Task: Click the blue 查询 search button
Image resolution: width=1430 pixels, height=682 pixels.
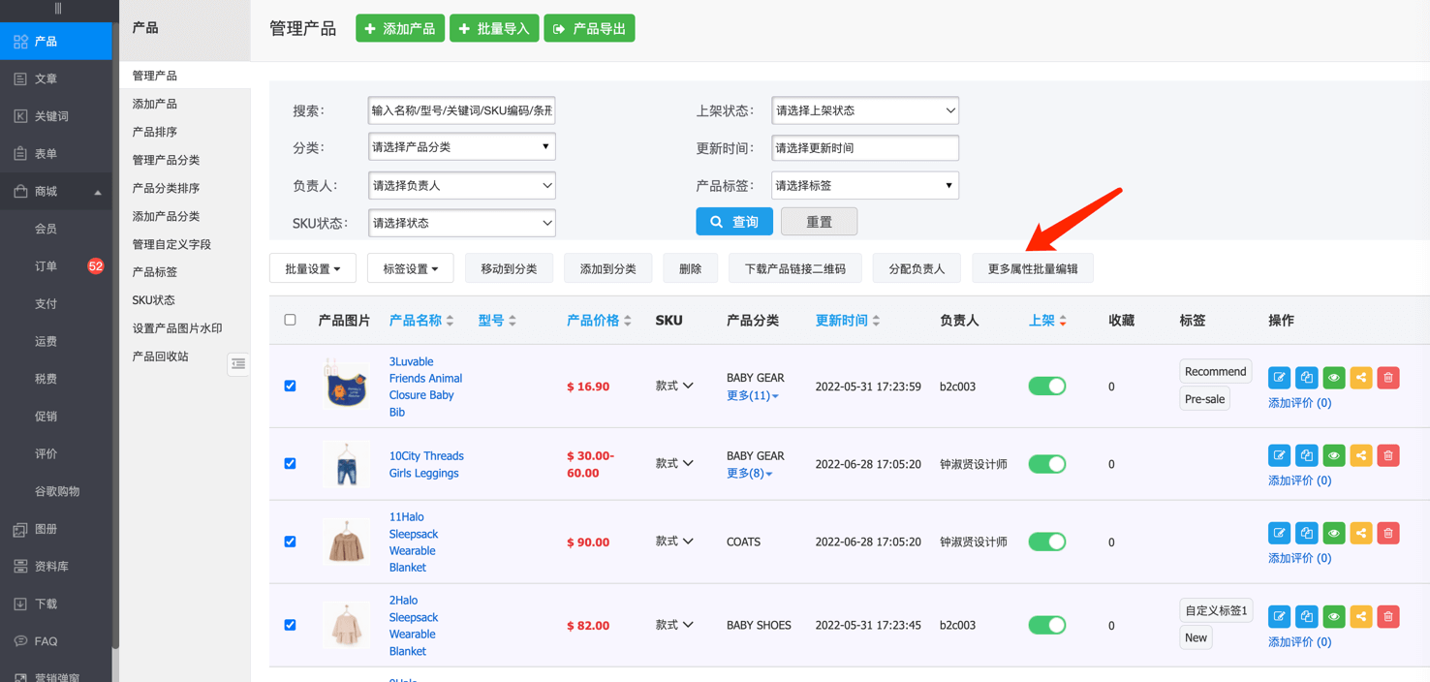Action: point(733,222)
